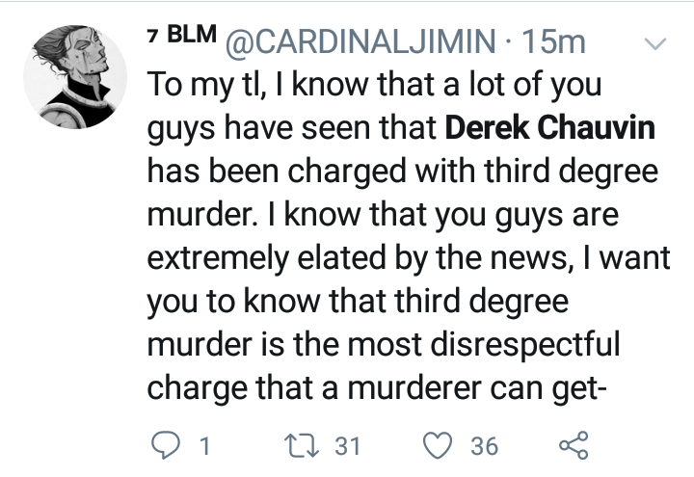The height and width of the screenshot is (477, 694).
Task: Visit the @CARDINALJIMIN handle
Action: [359, 43]
